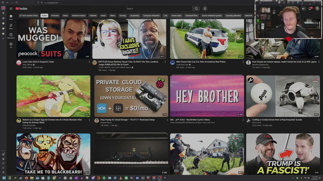Open the AniQuickRecaps channel avatar
Screen dimensions: 323x181
tap(19, 121)
